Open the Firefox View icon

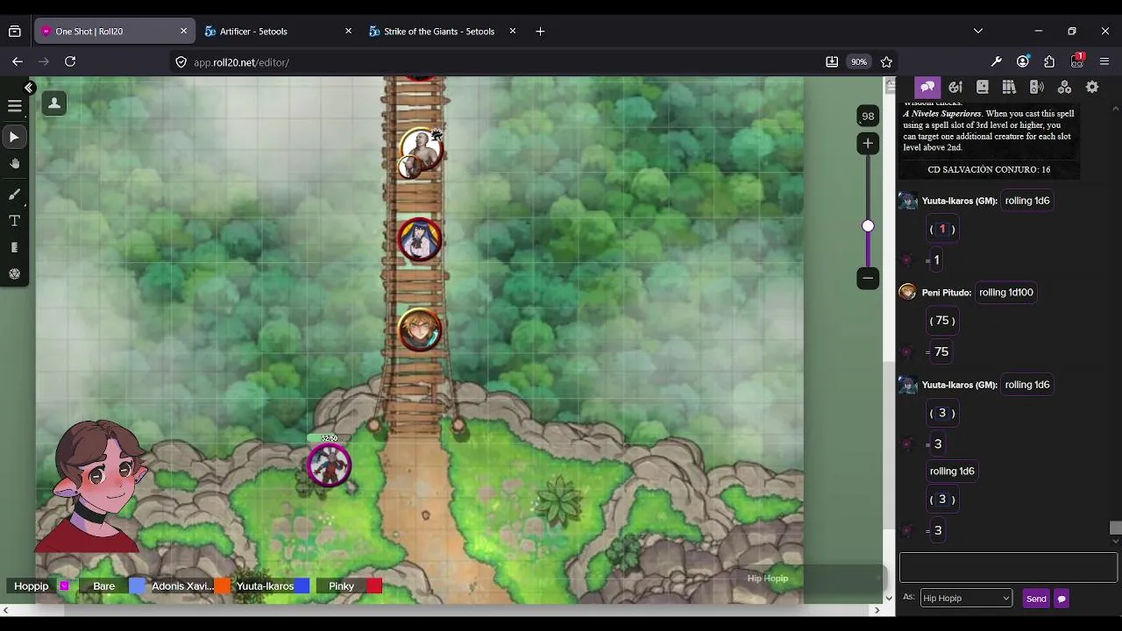click(15, 31)
